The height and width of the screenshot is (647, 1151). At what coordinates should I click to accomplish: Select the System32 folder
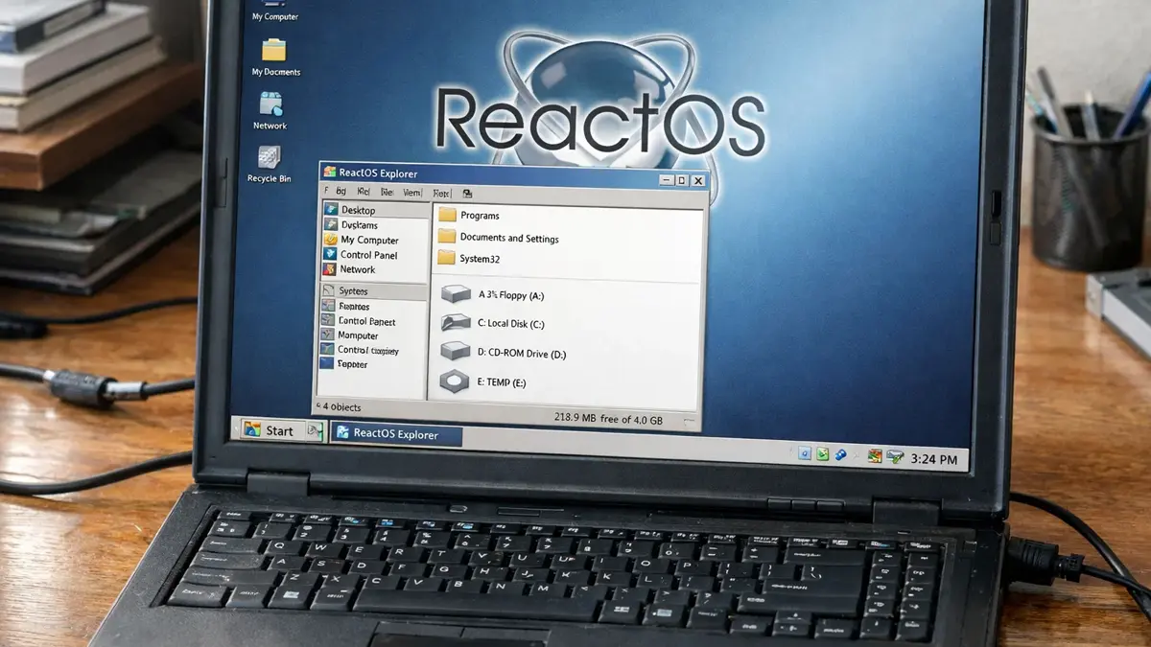click(x=469, y=259)
